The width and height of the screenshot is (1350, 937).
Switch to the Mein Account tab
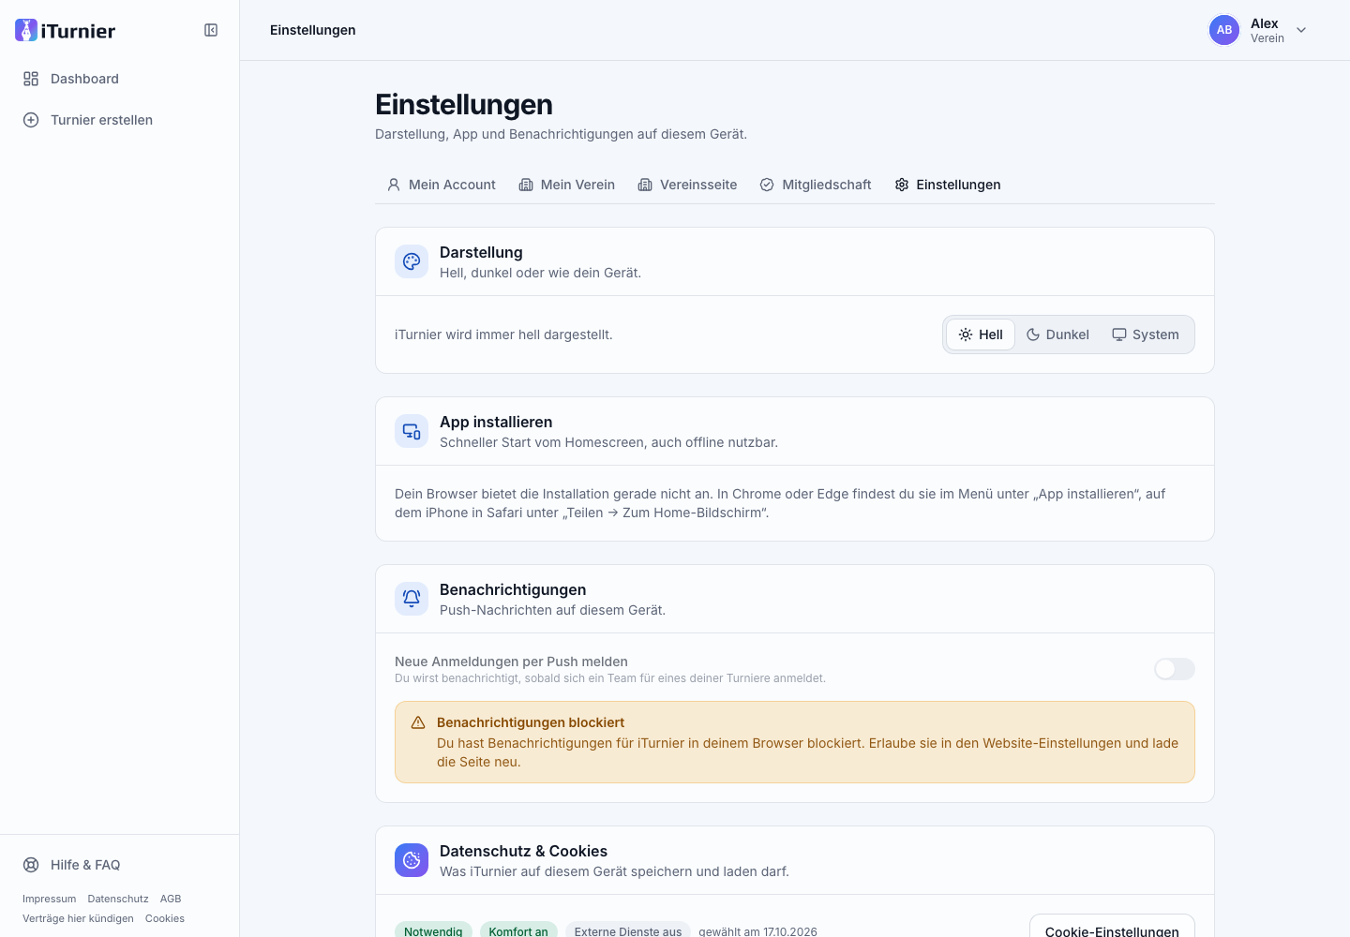[x=442, y=185]
